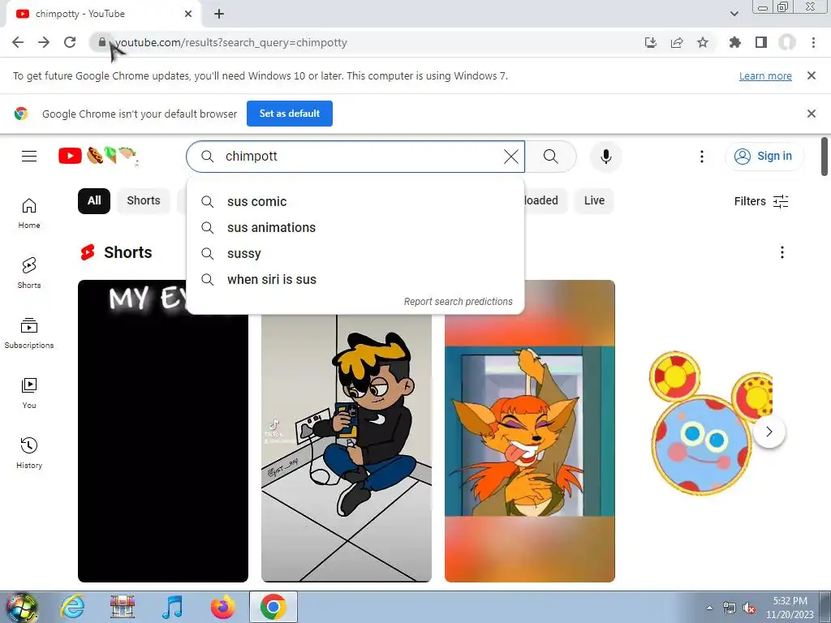Open the Filters options
Viewport: 831px width, 623px height.
tap(761, 201)
